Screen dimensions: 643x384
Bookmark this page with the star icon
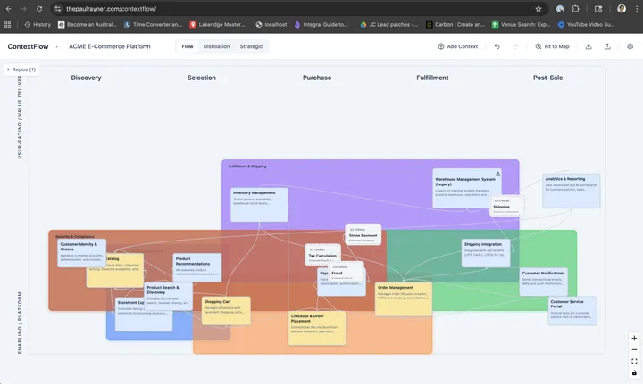click(540, 8)
